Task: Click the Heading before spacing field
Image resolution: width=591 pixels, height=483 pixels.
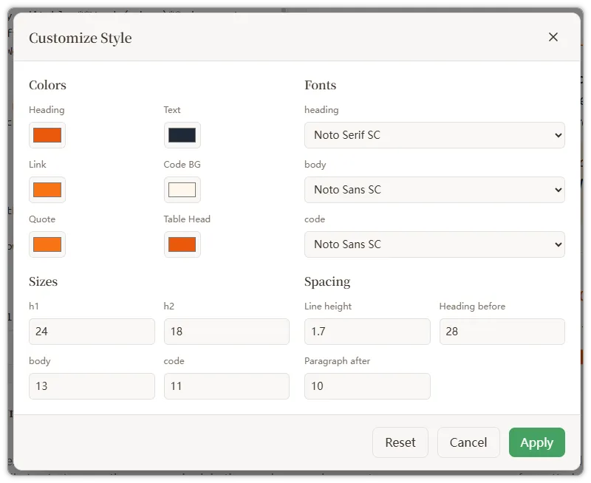Action: coord(502,331)
